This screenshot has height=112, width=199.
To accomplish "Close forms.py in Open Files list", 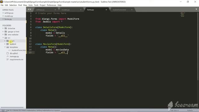I will pos(3,19).
